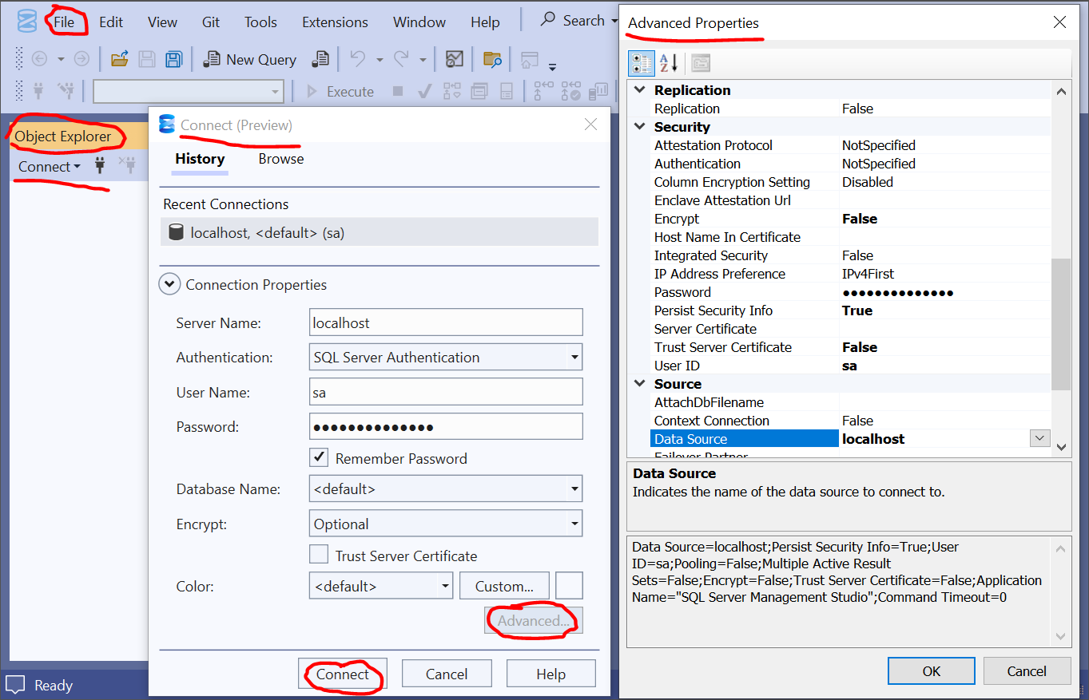This screenshot has width=1089, height=700.
Task: Uncheck the Remember Password checkbox
Action: pyautogui.click(x=319, y=457)
